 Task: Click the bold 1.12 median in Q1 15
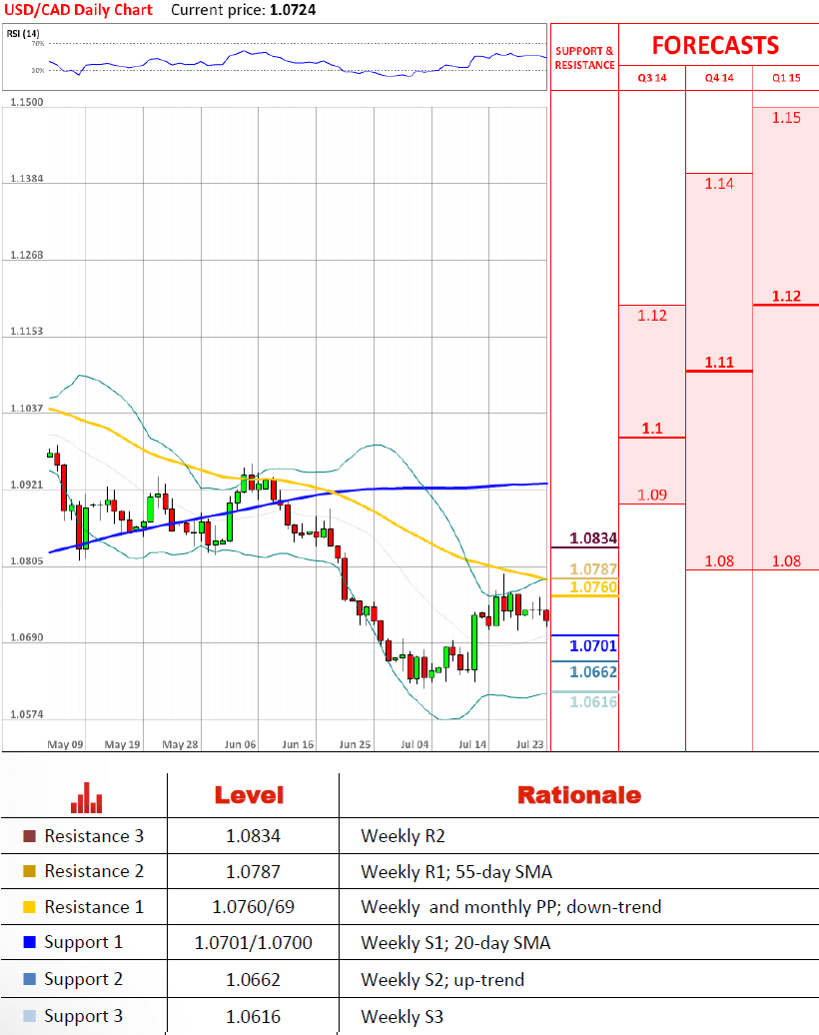pyautogui.click(x=786, y=296)
